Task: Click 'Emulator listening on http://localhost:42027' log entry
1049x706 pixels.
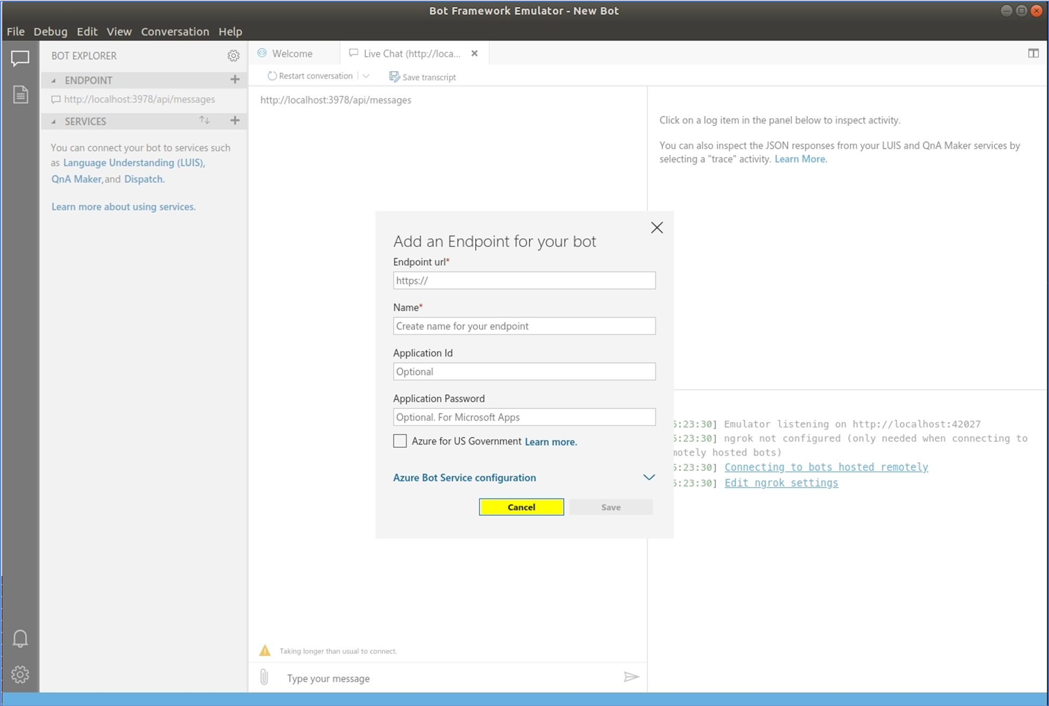Action: (x=852, y=424)
